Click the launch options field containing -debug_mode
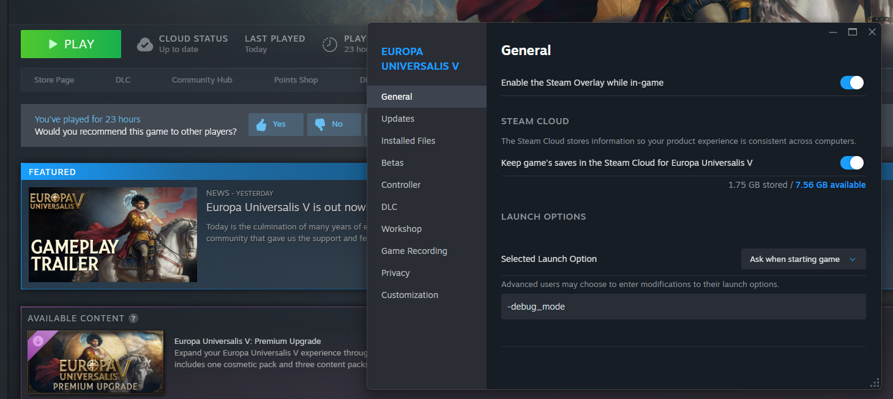The height and width of the screenshot is (399, 893). [x=683, y=307]
